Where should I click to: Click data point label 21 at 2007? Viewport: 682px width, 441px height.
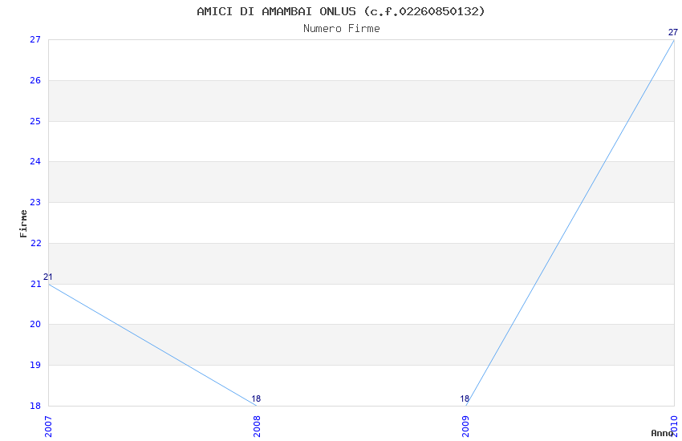[48, 277]
